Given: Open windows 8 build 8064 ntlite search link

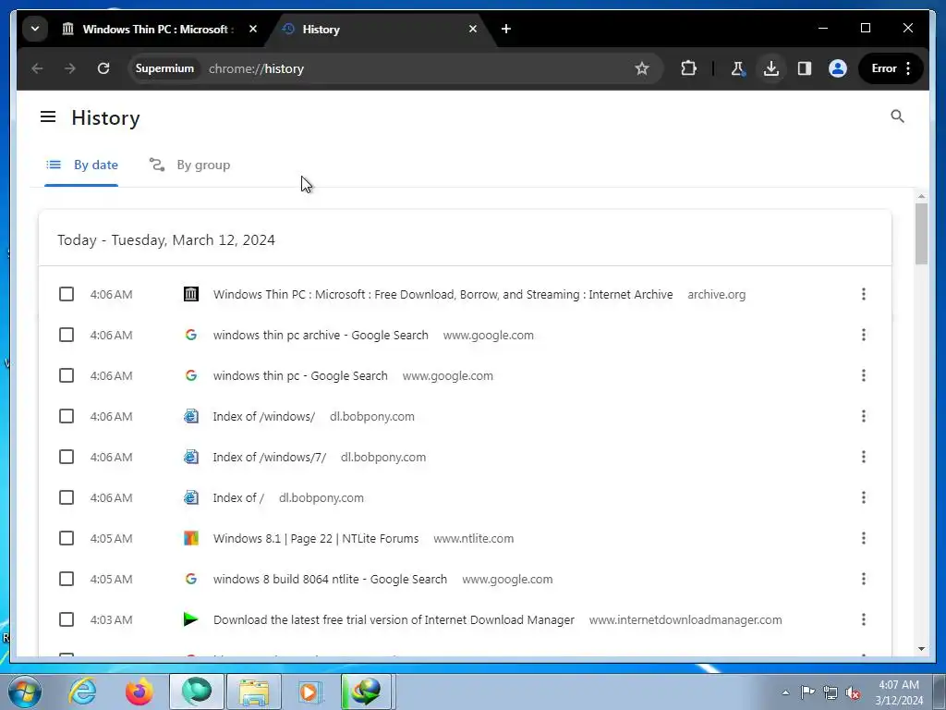Looking at the screenshot, I should (330, 579).
